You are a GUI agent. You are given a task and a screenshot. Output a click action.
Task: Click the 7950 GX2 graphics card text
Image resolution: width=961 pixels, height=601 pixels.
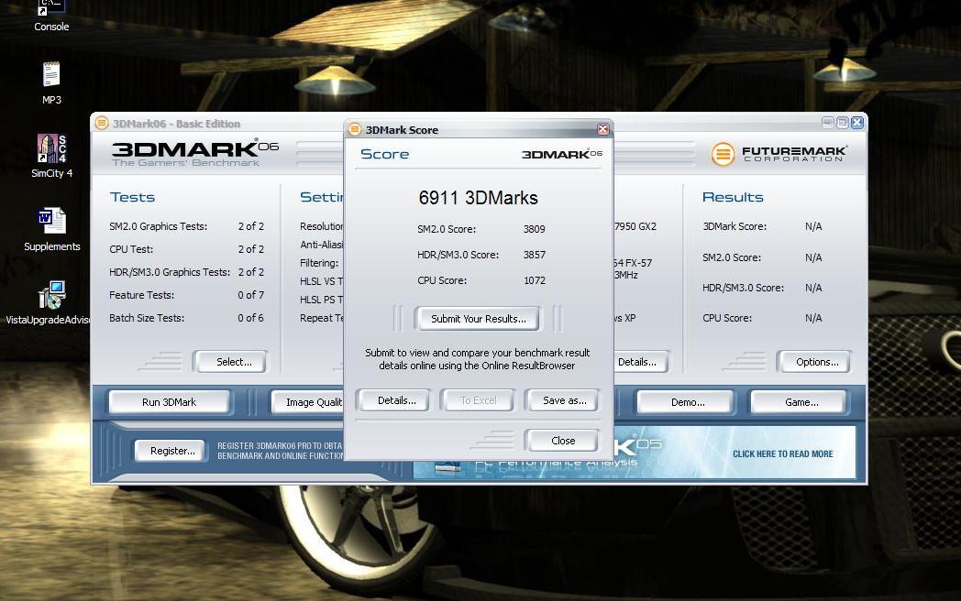[x=635, y=226]
